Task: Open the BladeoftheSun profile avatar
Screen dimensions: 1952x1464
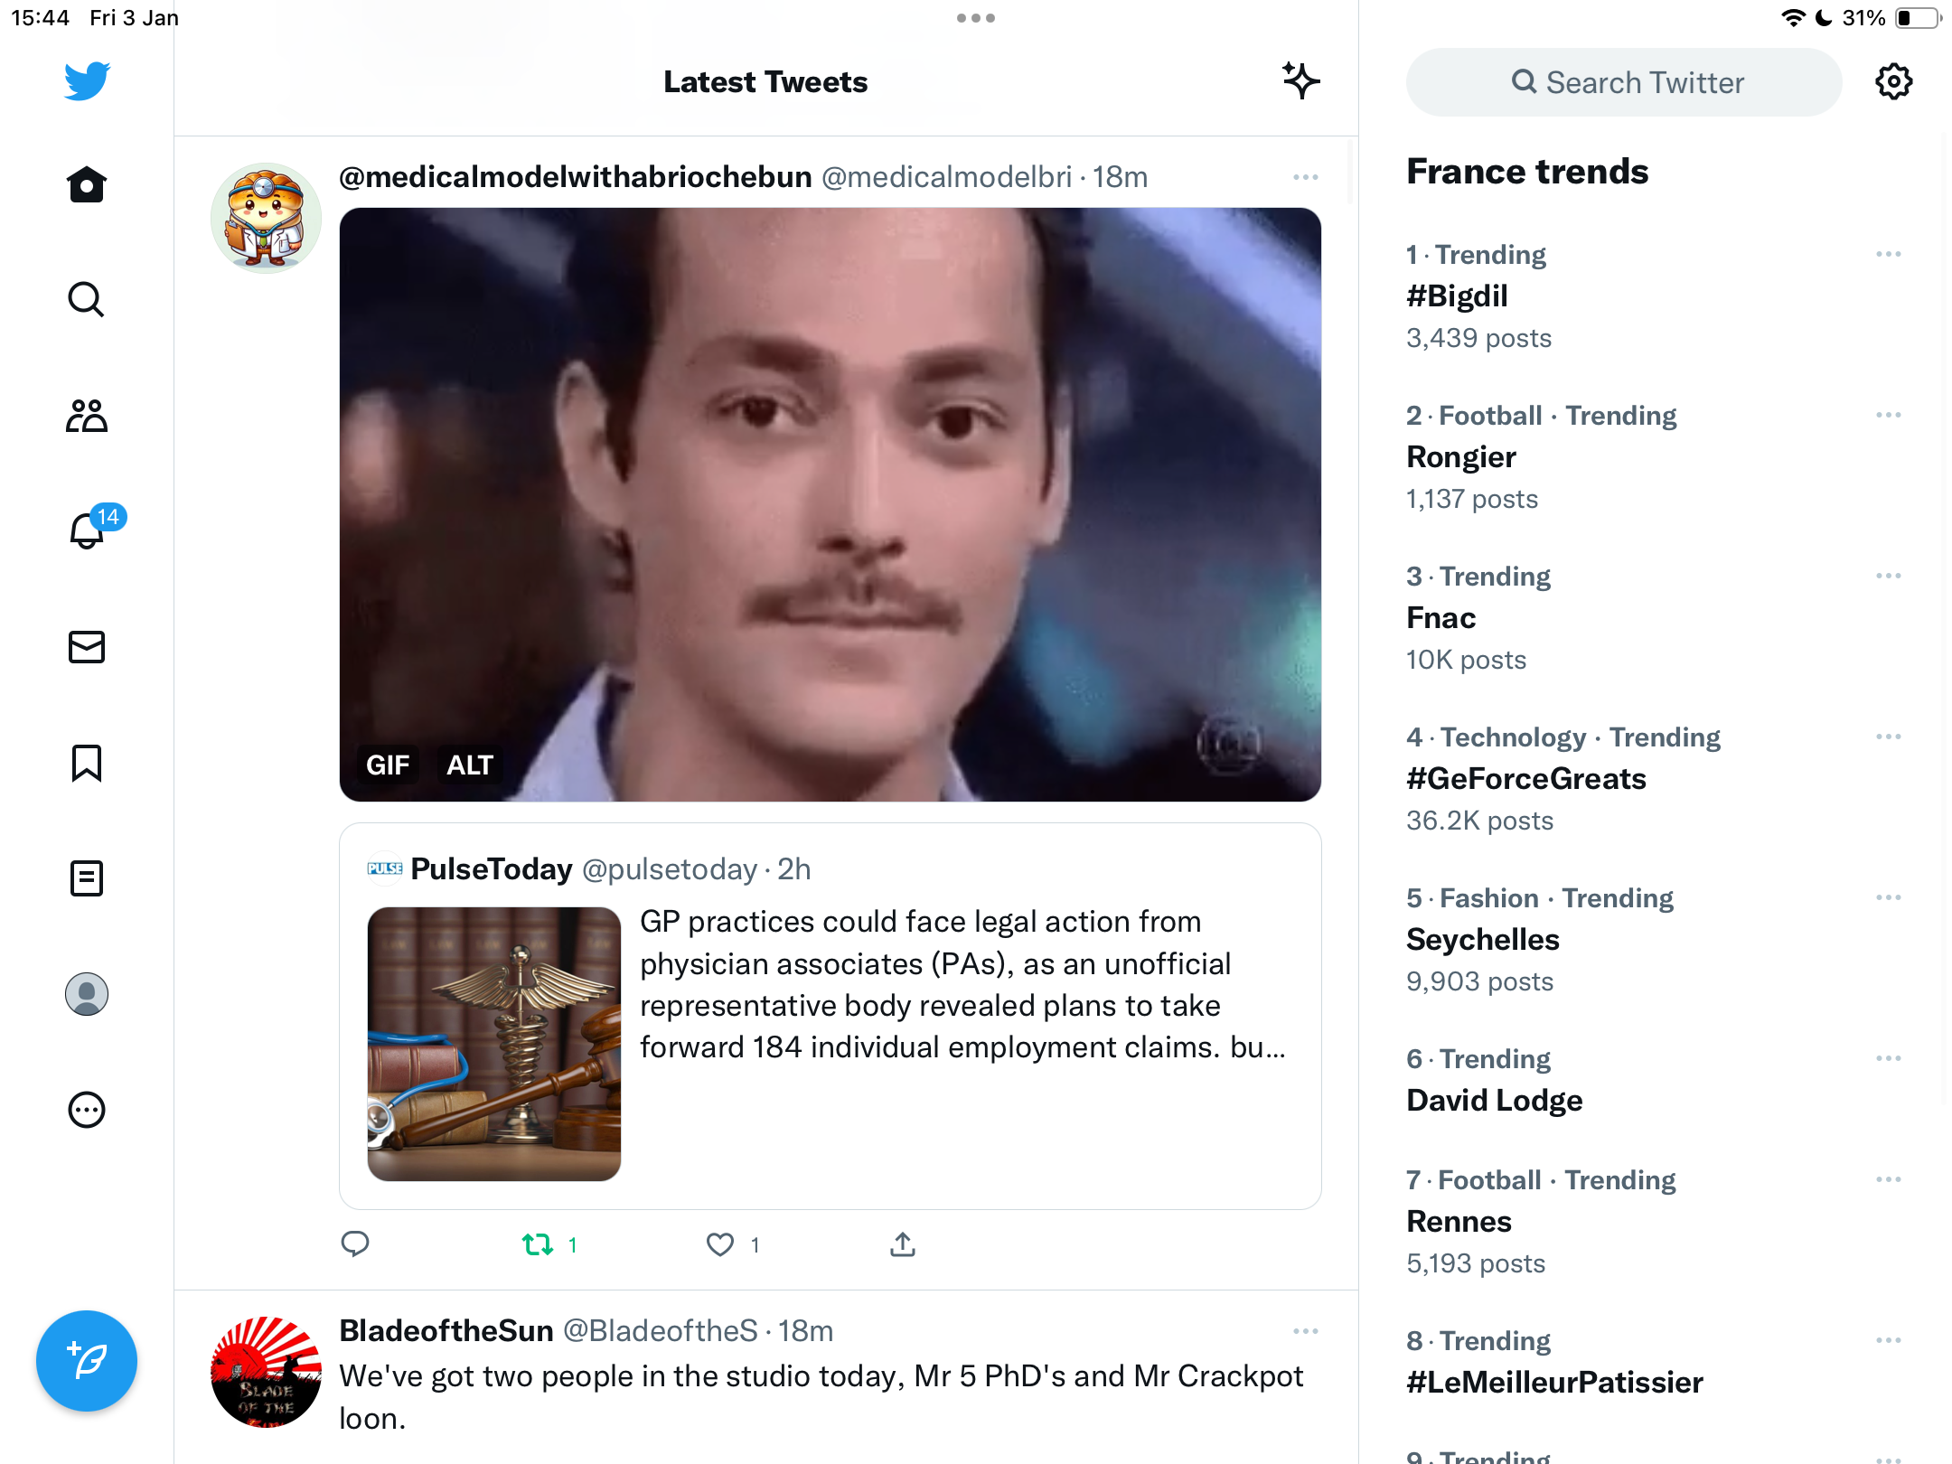Action: click(x=266, y=1372)
